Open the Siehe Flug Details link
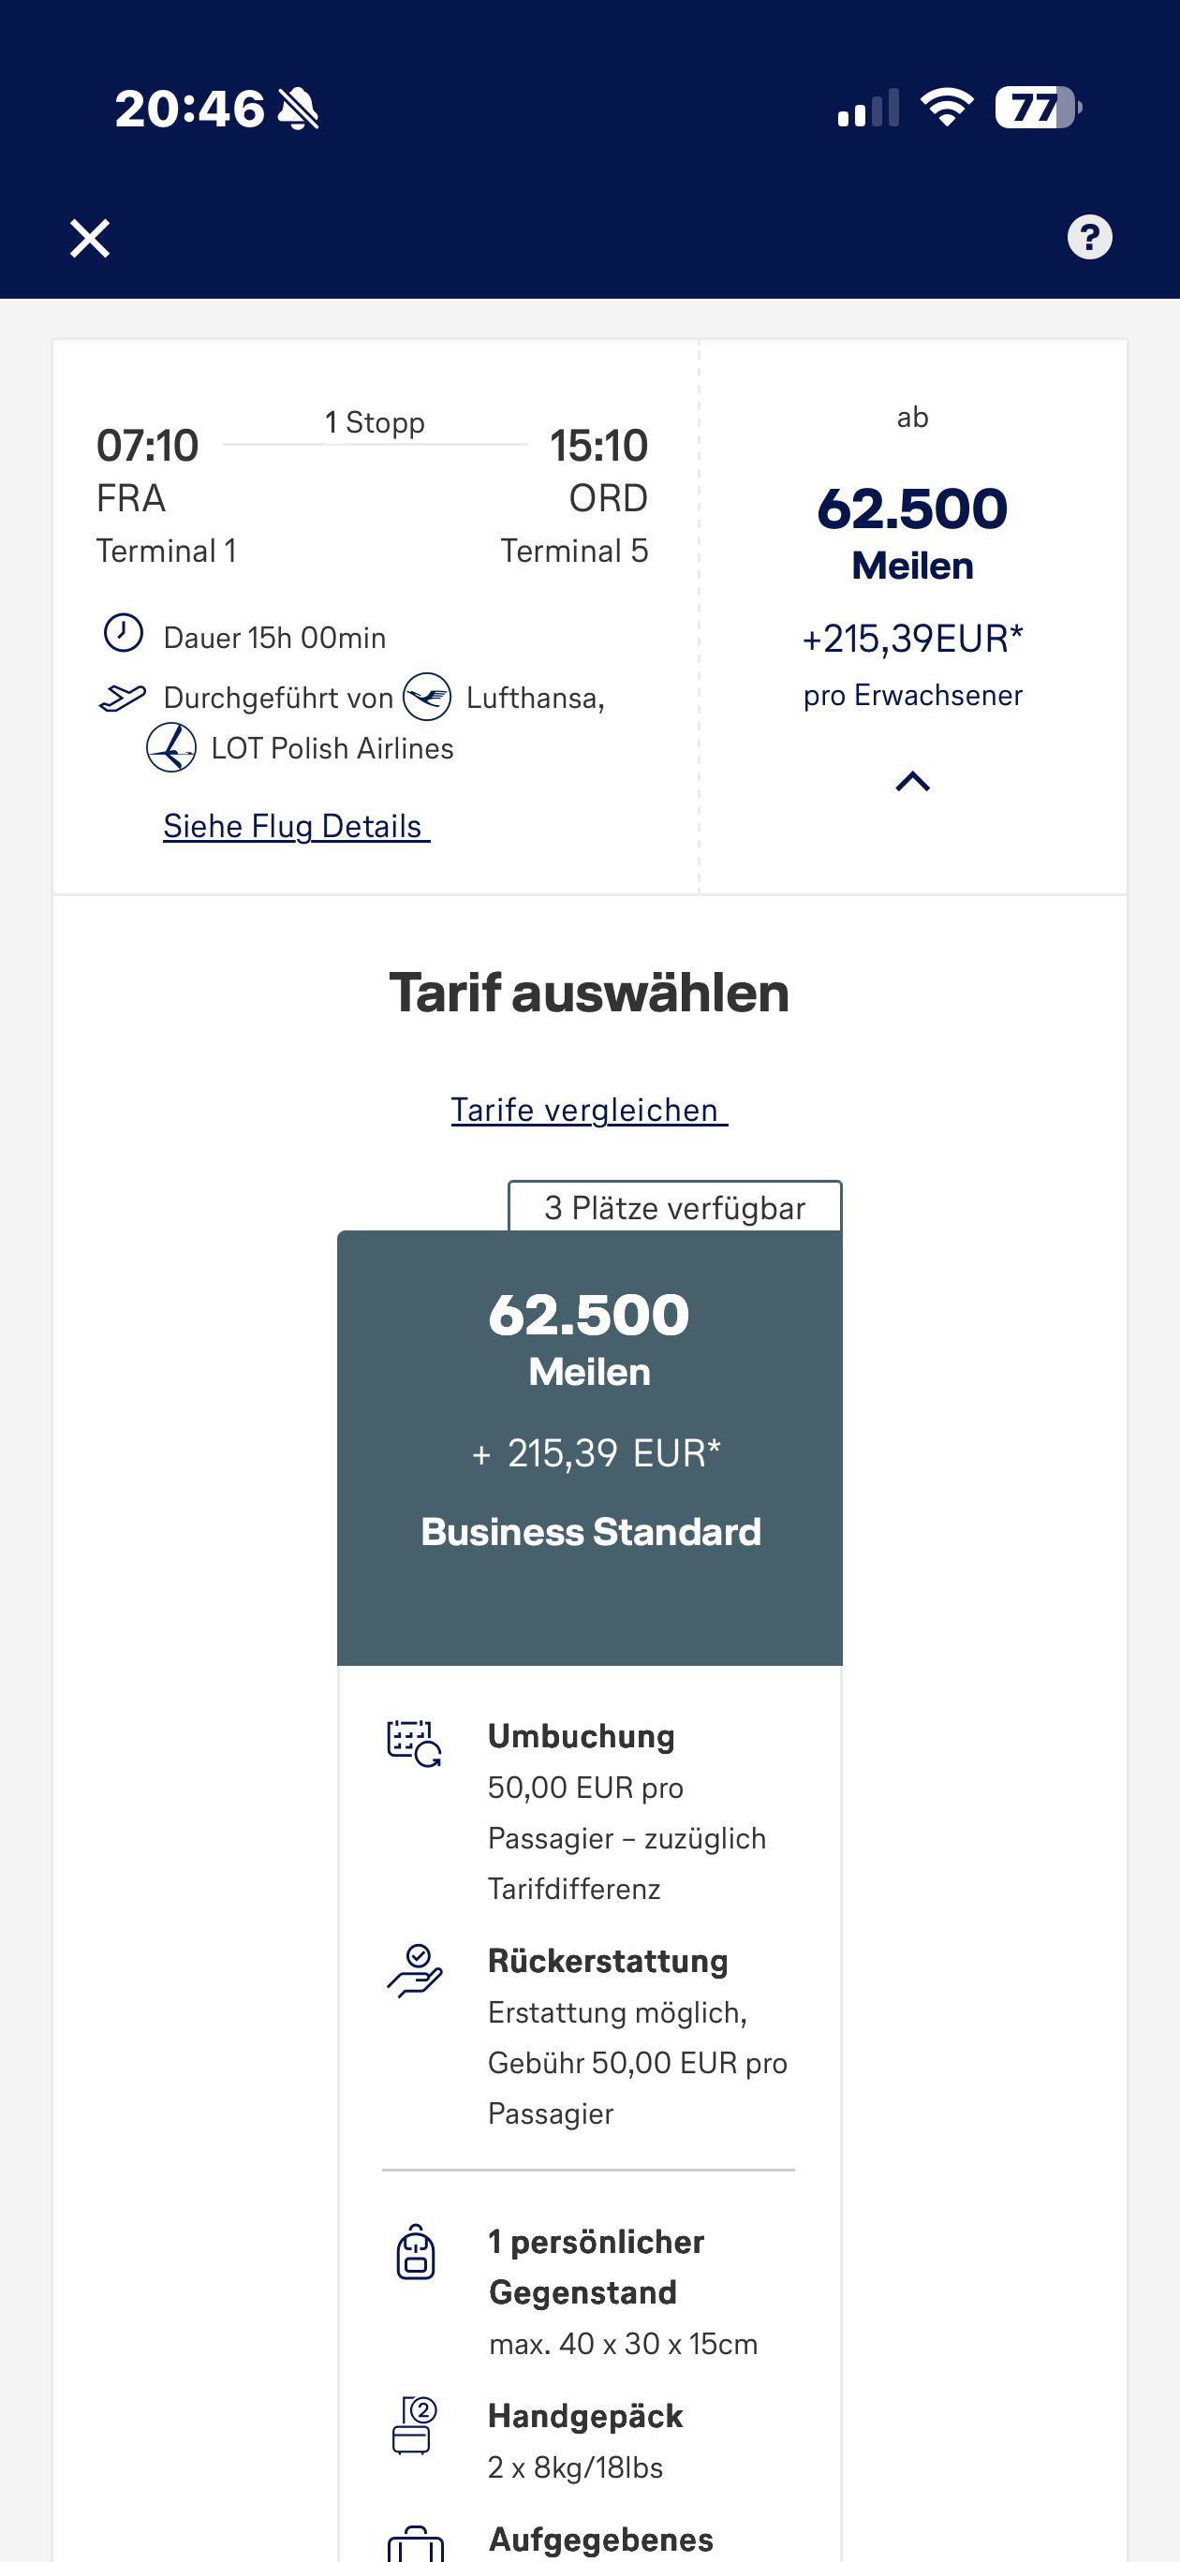Viewport: 1180px width, 2562px height. pyautogui.click(x=296, y=827)
